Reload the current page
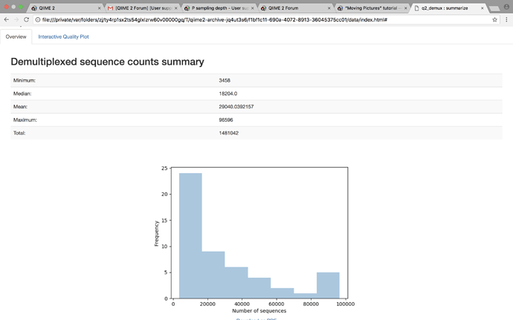The width and height of the screenshot is (513, 320). click(x=26, y=19)
